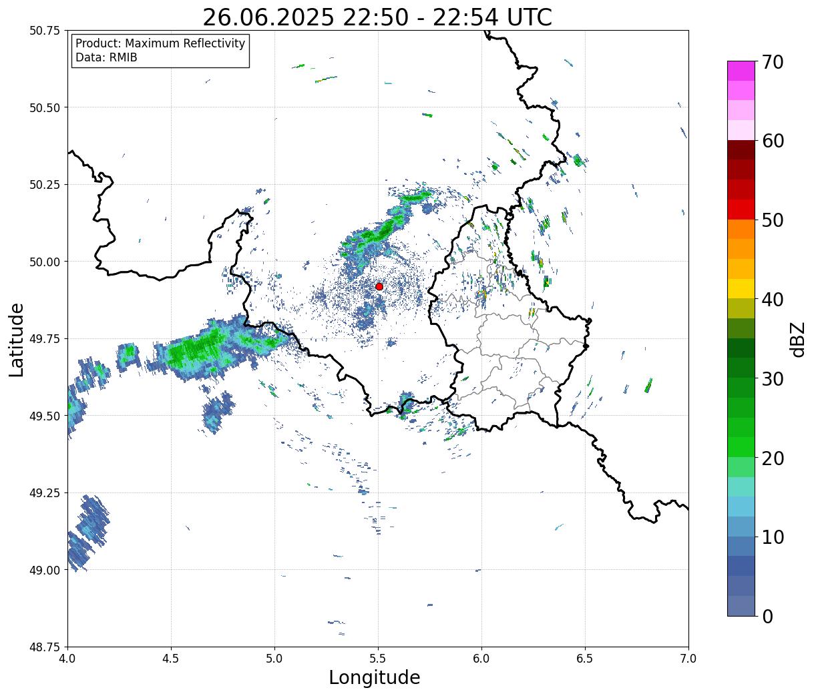Screen dimensions: 814x694
Task: Click the magenta swatch at 70 dBZ
Action: coord(741,71)
